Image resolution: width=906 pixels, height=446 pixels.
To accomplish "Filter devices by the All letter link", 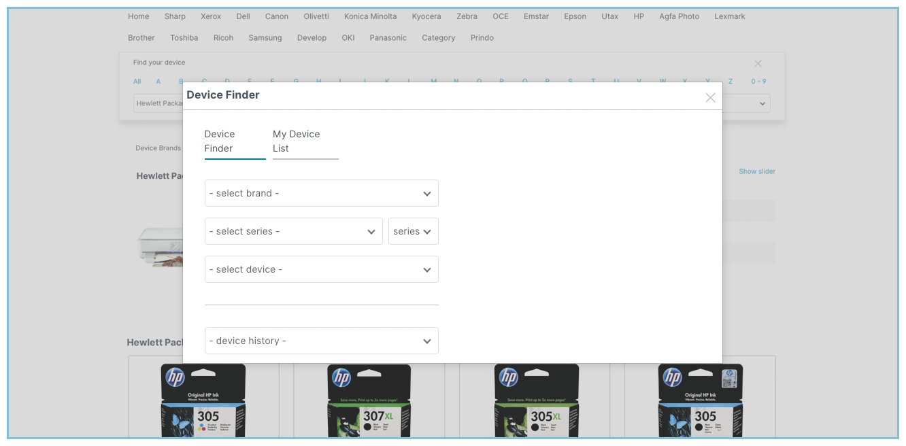I will coord(137,82).
